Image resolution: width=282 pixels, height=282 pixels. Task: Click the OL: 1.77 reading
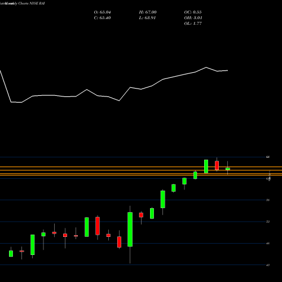click(x=193, y=24)
